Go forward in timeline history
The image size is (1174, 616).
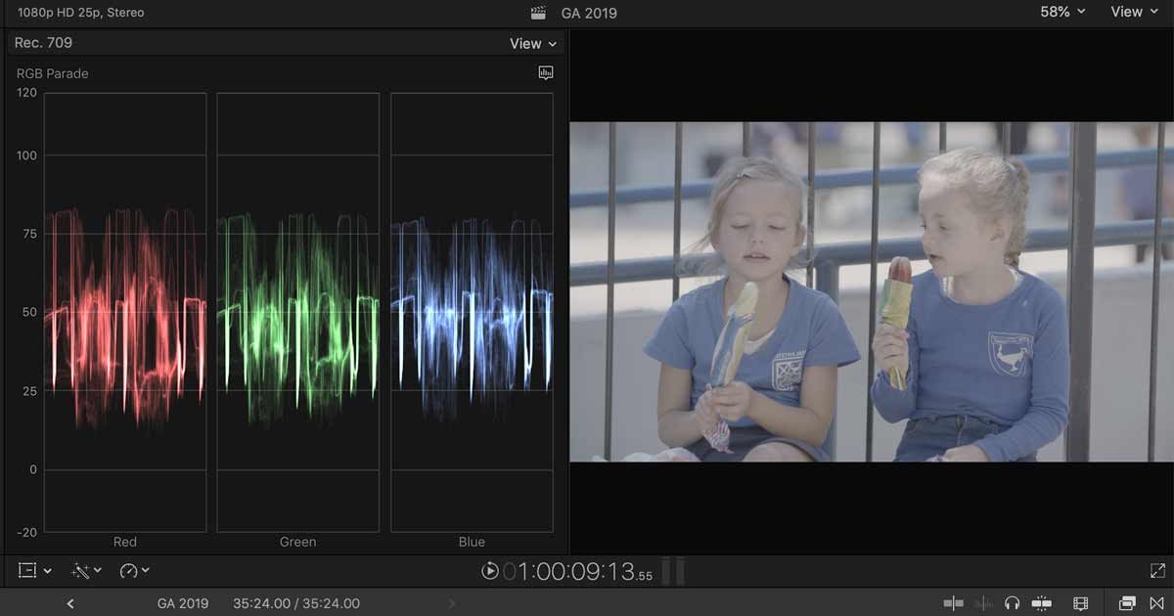[x=452, y=604]
